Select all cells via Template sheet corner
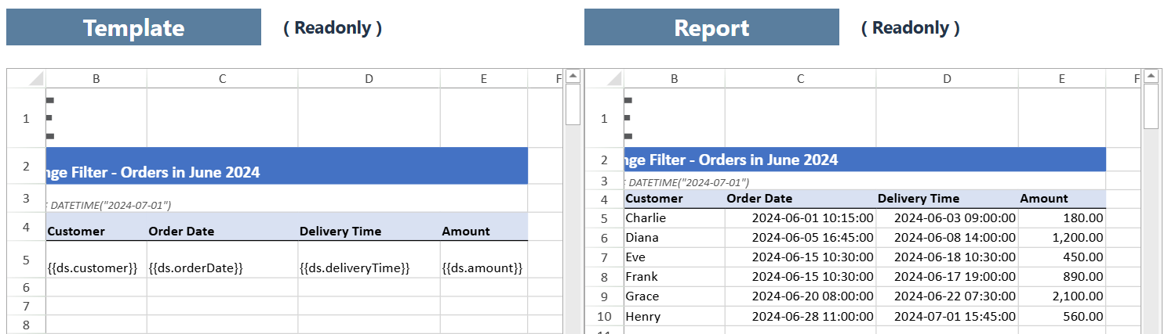 (26, 78)
